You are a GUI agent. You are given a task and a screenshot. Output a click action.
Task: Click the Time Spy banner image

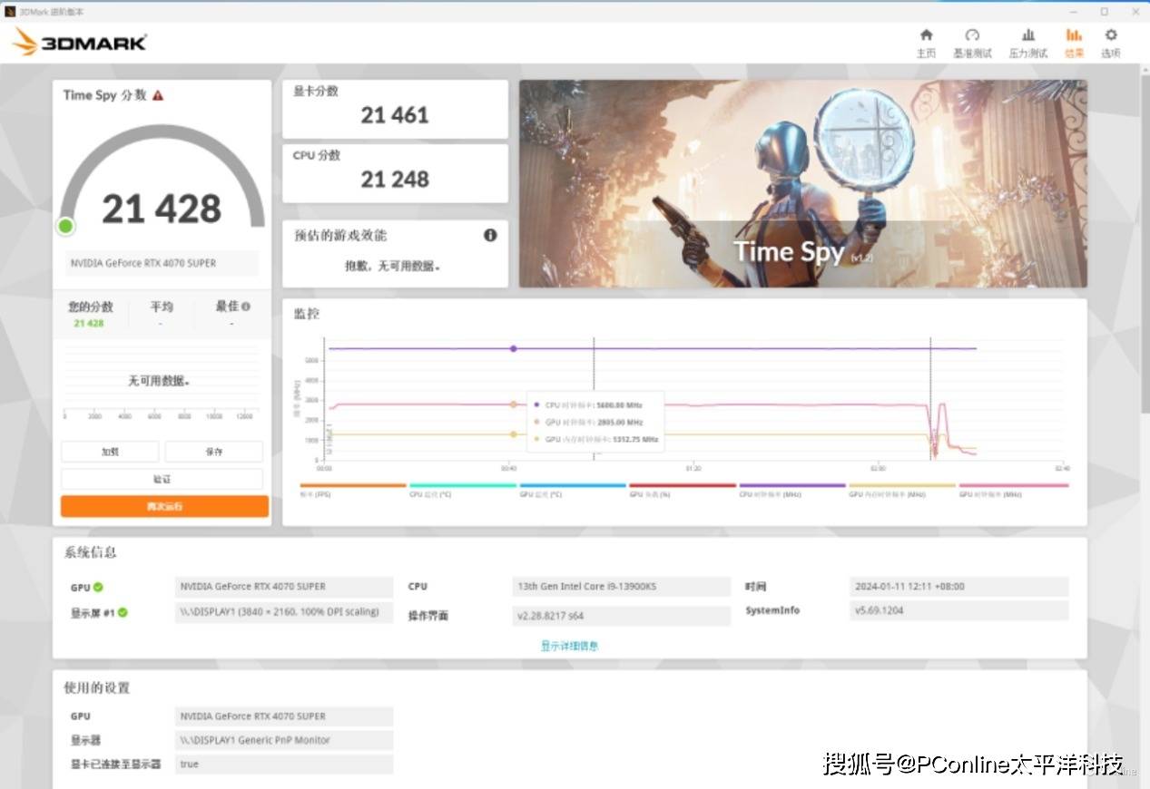point(802,184)
